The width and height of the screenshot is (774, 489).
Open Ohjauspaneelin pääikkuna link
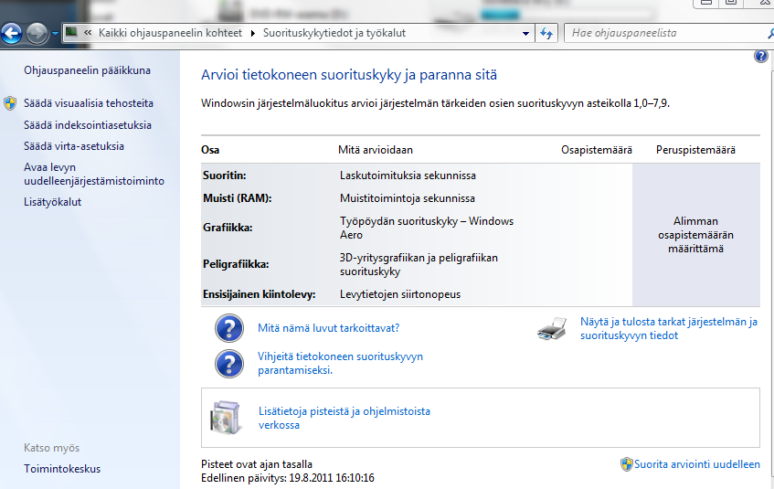tap(88, 70)
